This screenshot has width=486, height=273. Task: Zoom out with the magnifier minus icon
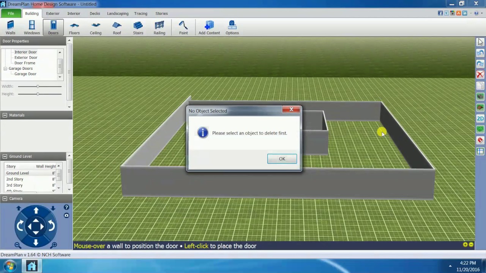[18, 245]
